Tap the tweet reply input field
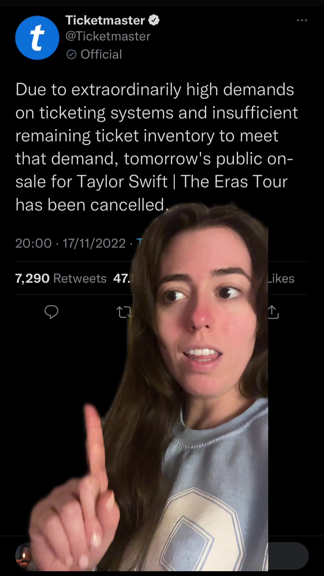324x576 pixels. pyautogui.click(x=288, y=556)
